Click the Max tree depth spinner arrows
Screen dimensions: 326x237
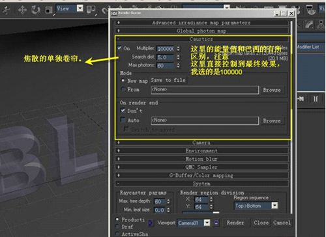click(x=168, y=201)
